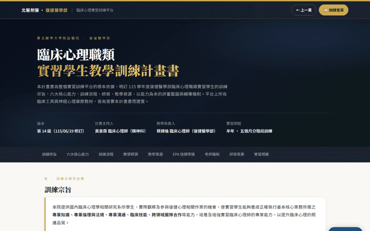Click the gold heading 實習學生教學訓練計畫書
The image size is (370, 231).
108,70
